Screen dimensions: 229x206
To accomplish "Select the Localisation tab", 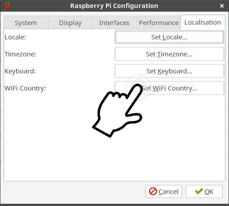I will [x=203, y=22].
